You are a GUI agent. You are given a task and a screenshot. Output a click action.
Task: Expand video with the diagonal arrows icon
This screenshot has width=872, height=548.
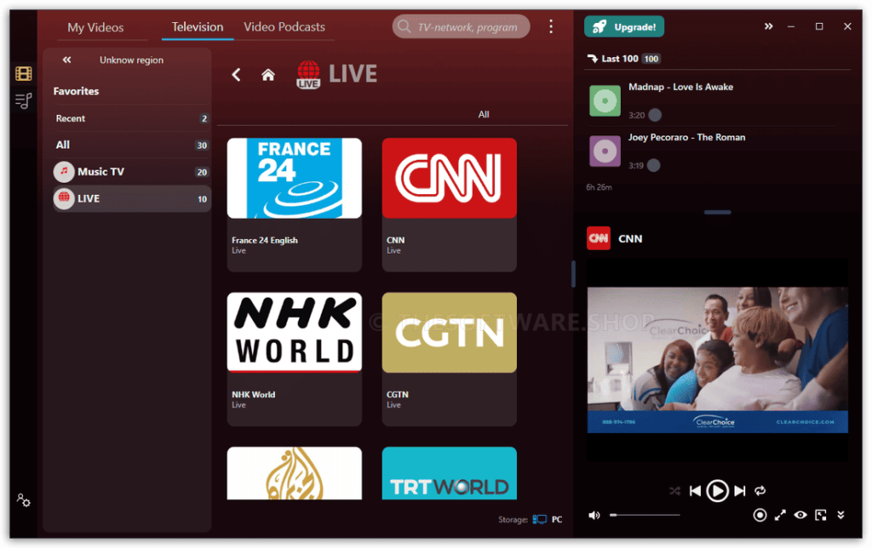tap(780, 515)
